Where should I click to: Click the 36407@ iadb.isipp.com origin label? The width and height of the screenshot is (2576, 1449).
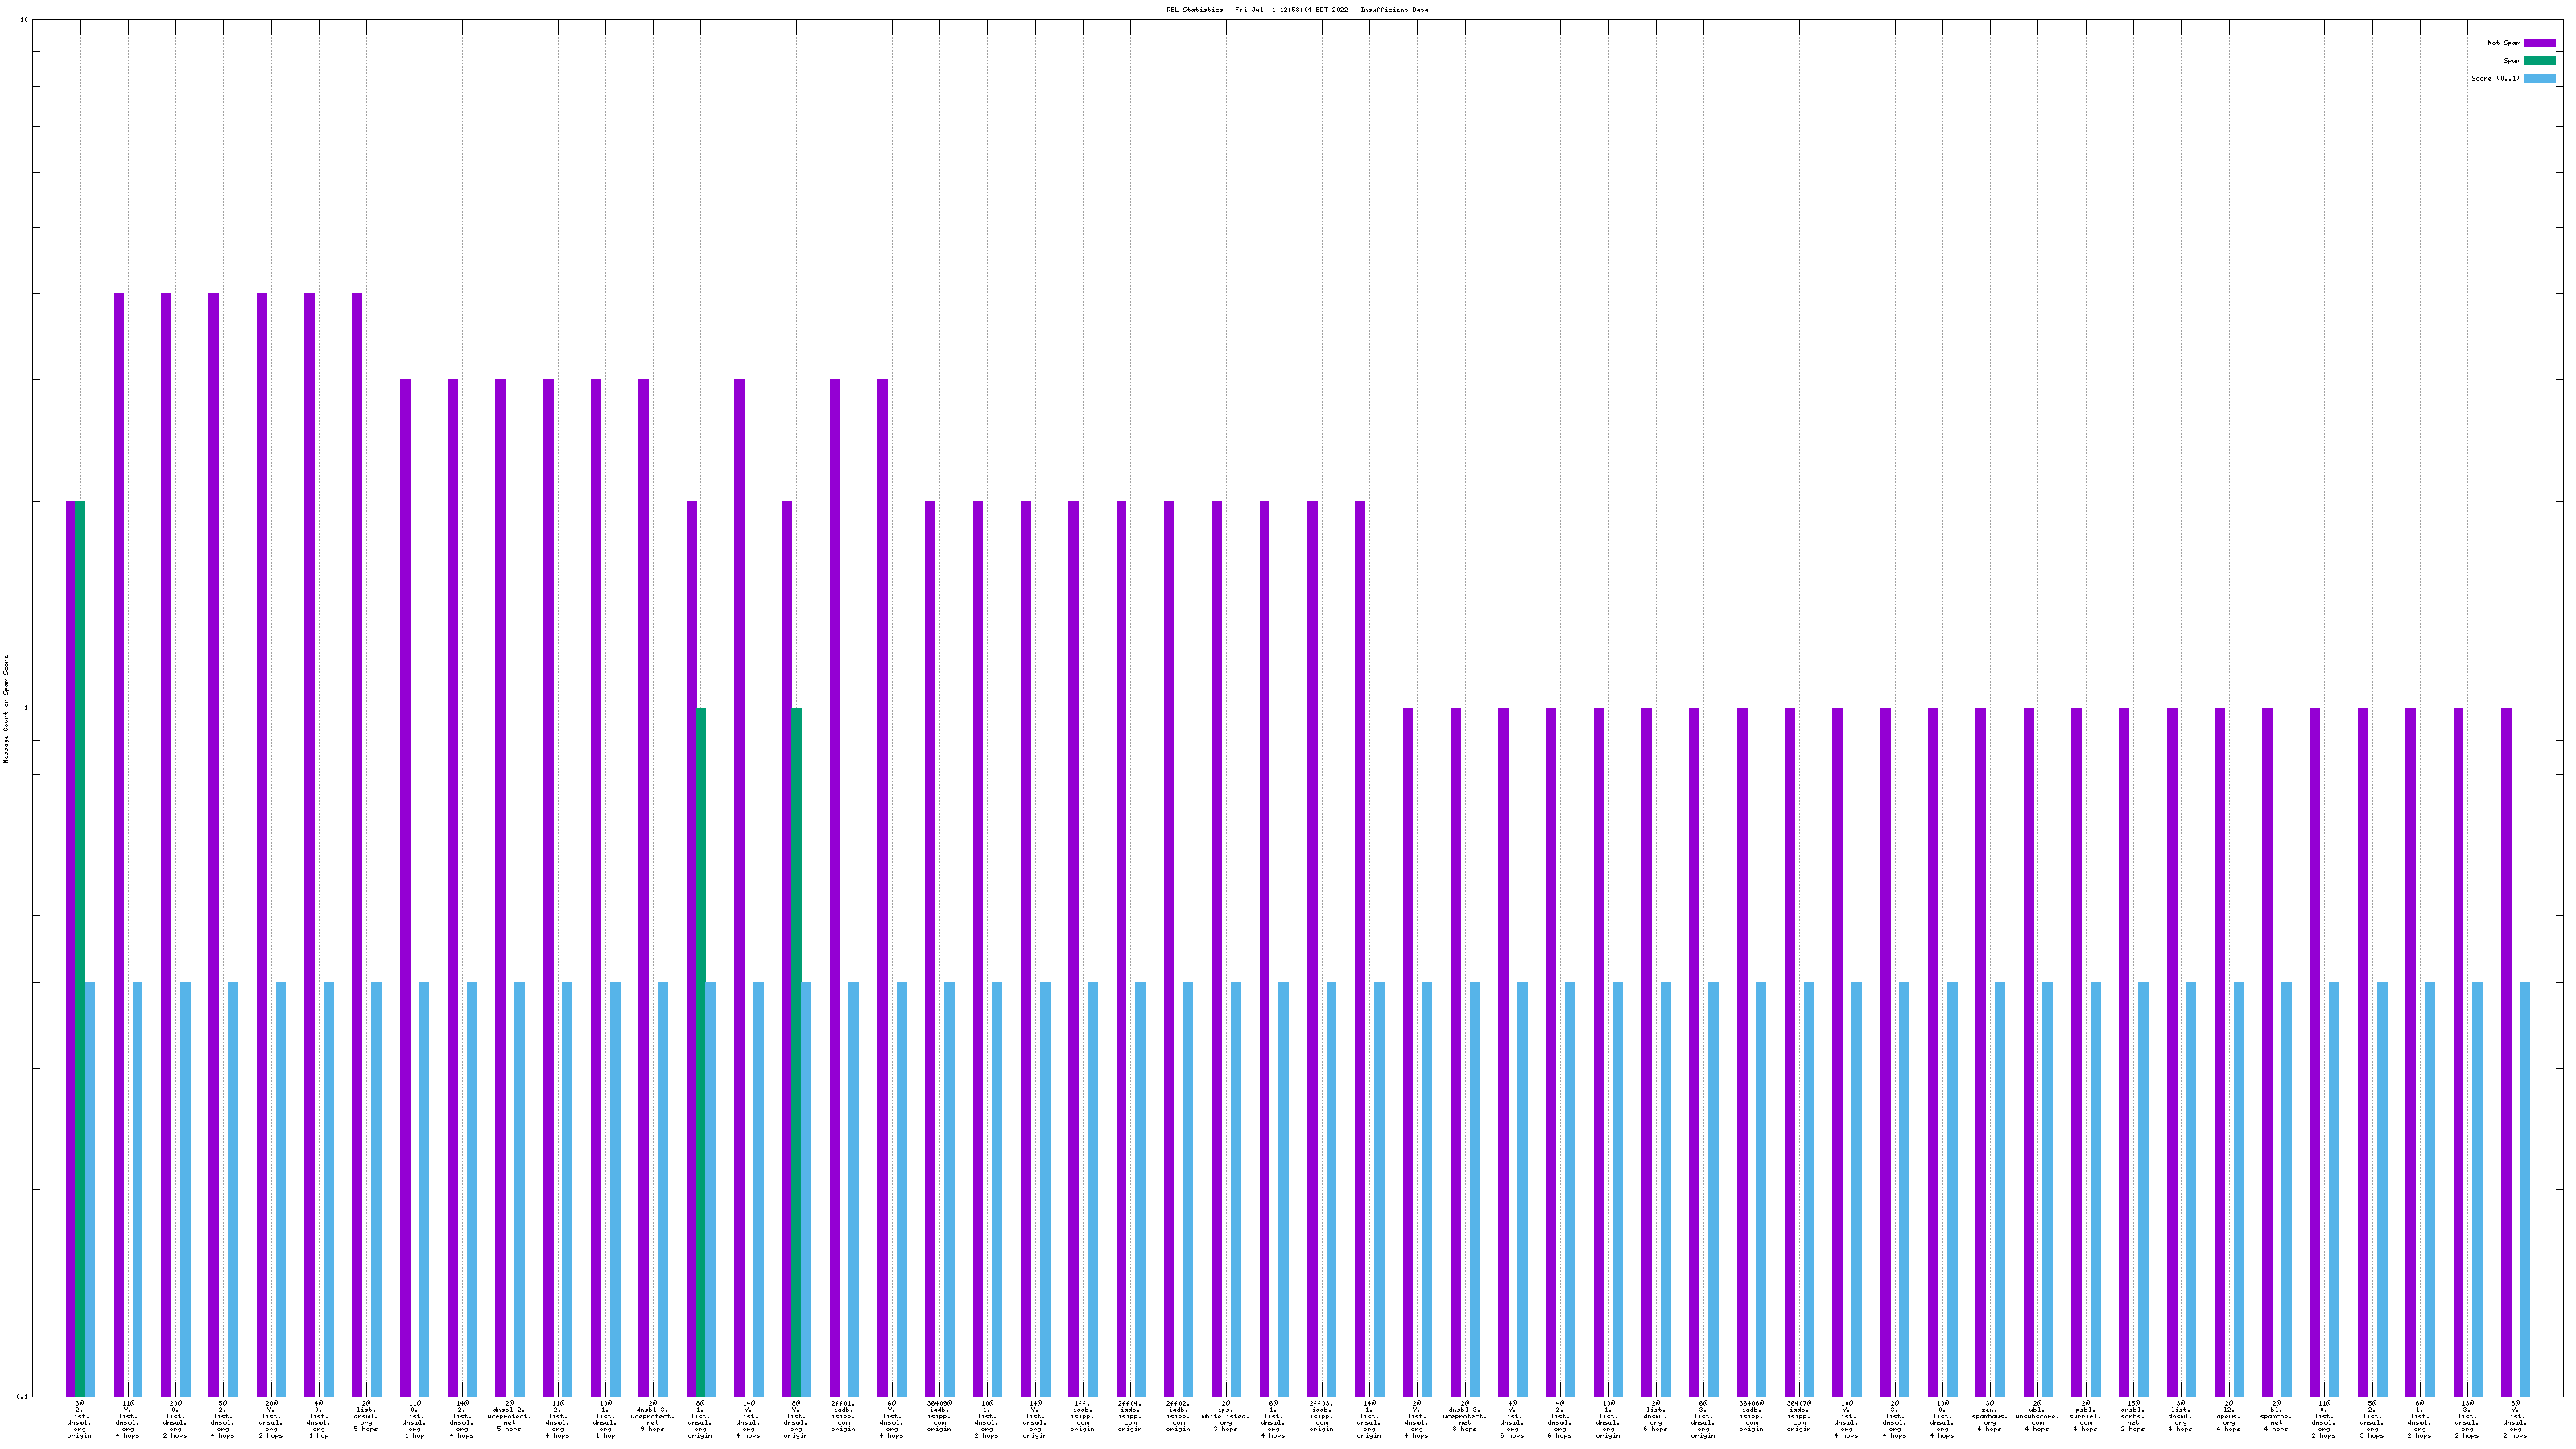coord(1798,1416)
